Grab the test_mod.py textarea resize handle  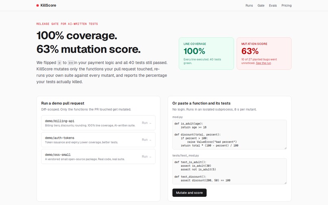click(285, 183)
